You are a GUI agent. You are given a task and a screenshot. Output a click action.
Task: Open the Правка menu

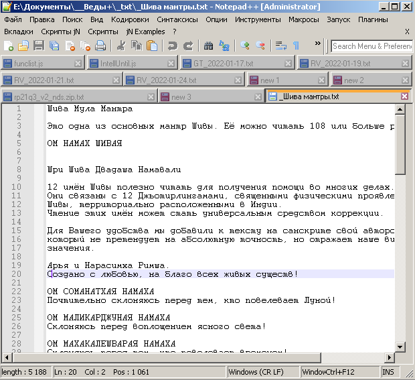pyautogui.click(x=42, y=19)
